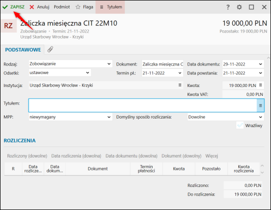Expand Domyślny sposób rozliczania Dowolne dropdown
Screen dimensions: 271x210
260,117
